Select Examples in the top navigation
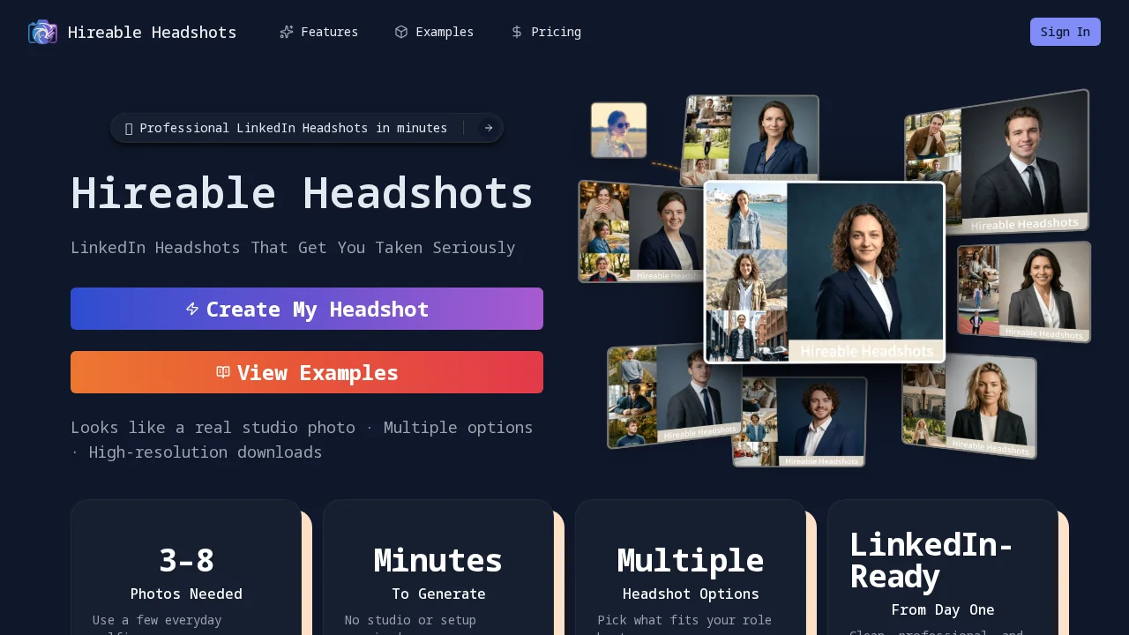1129x635 pixels. pos(445,32)
